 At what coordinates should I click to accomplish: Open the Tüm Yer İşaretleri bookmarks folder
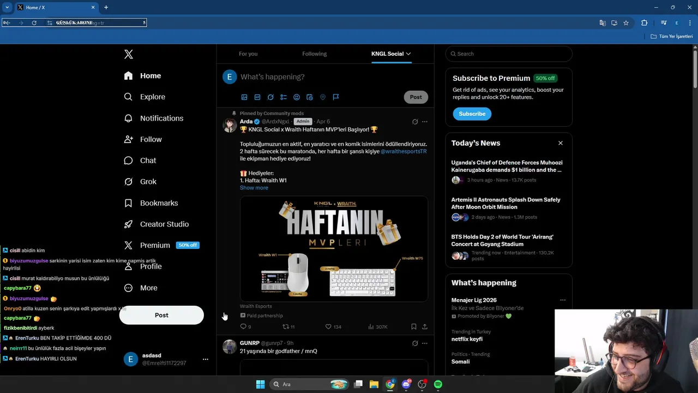click(672, 37)
